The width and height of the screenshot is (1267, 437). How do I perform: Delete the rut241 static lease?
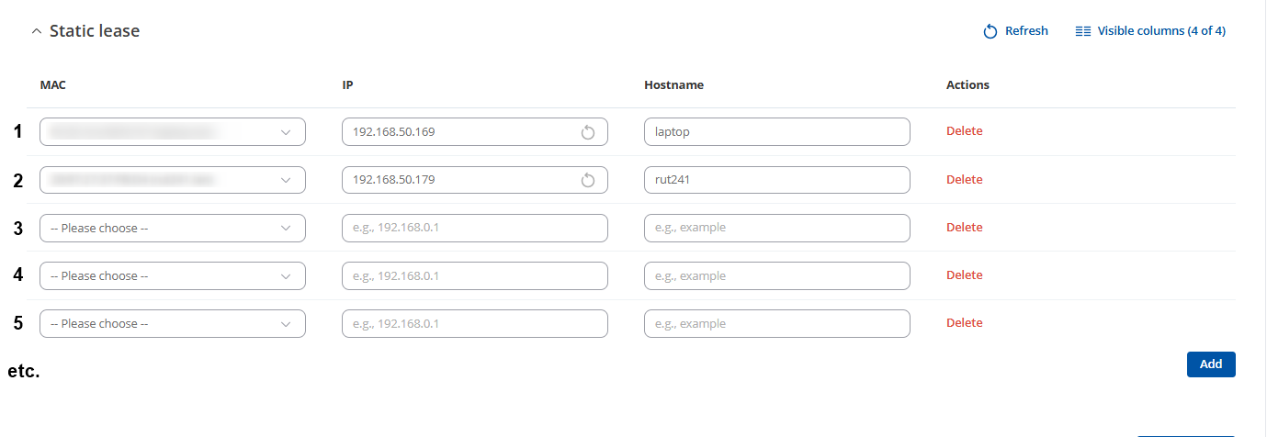(964, 180)
